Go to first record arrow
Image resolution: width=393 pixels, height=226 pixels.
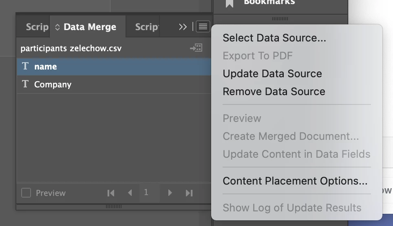(x=111, y=193)
